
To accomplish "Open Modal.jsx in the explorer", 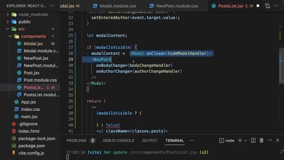I will (33, 44).
